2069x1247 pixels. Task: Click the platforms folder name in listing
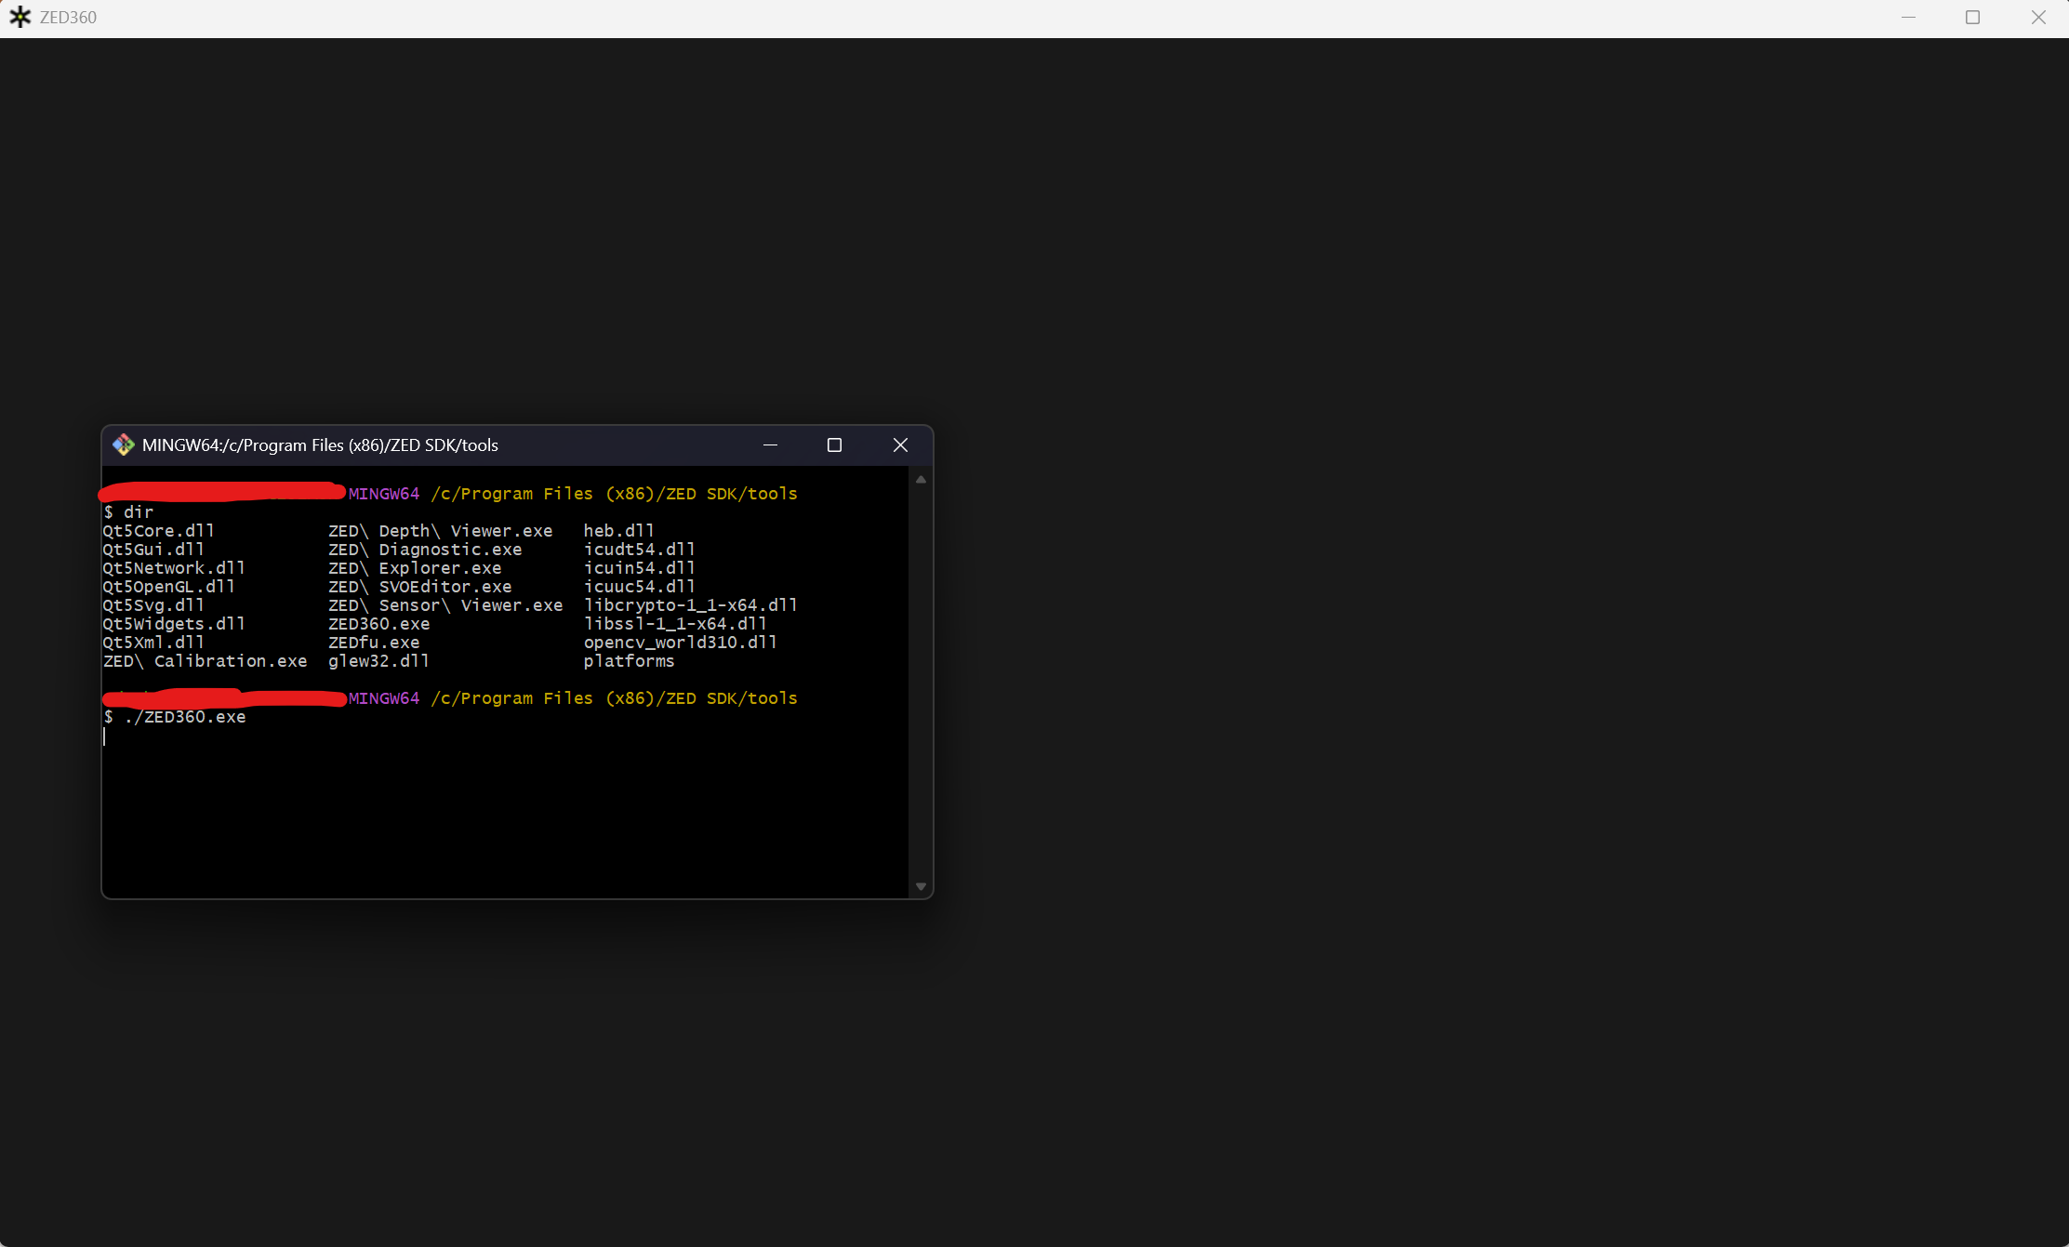click(x=629, y=661)
